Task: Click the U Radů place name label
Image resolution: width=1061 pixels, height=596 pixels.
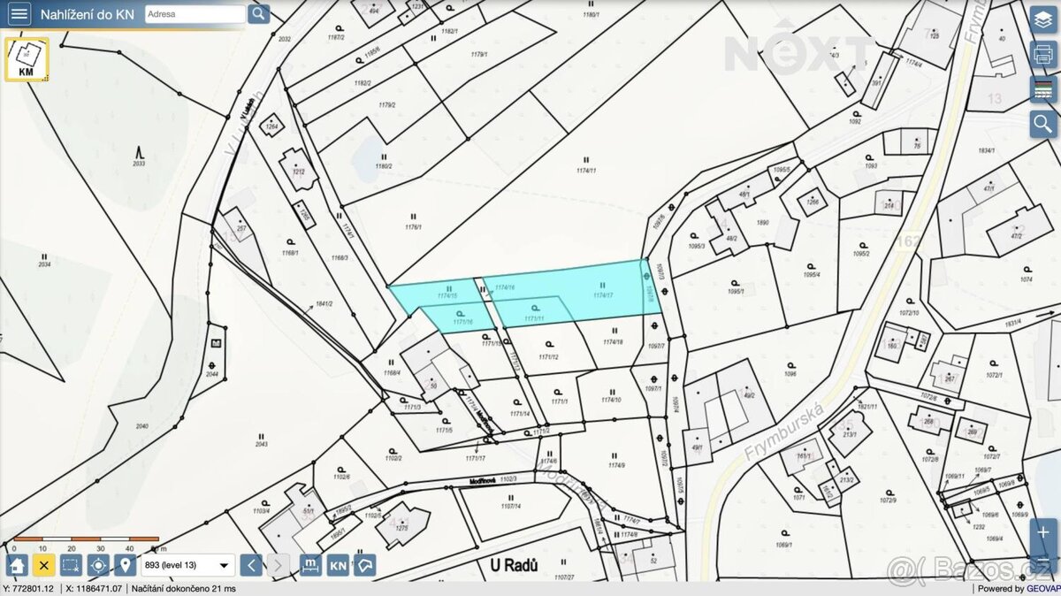Action: (514, 564)
